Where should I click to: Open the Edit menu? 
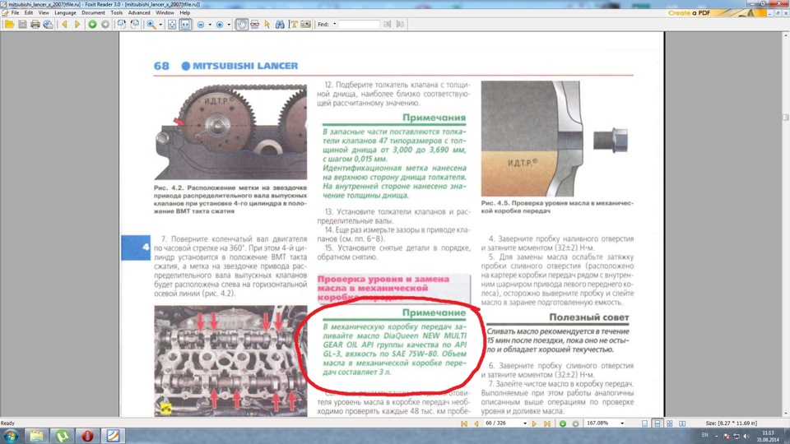29,12
